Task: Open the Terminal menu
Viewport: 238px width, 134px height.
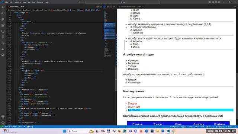Action: point(40,2)
